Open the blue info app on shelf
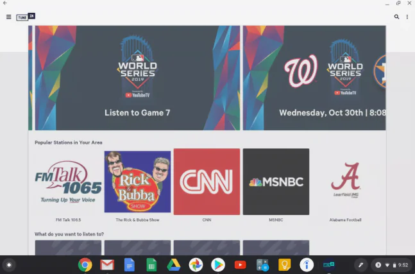415x274 pixels. coord(307,265)
